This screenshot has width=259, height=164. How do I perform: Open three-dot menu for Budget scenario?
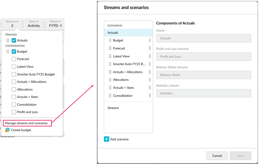150,40
